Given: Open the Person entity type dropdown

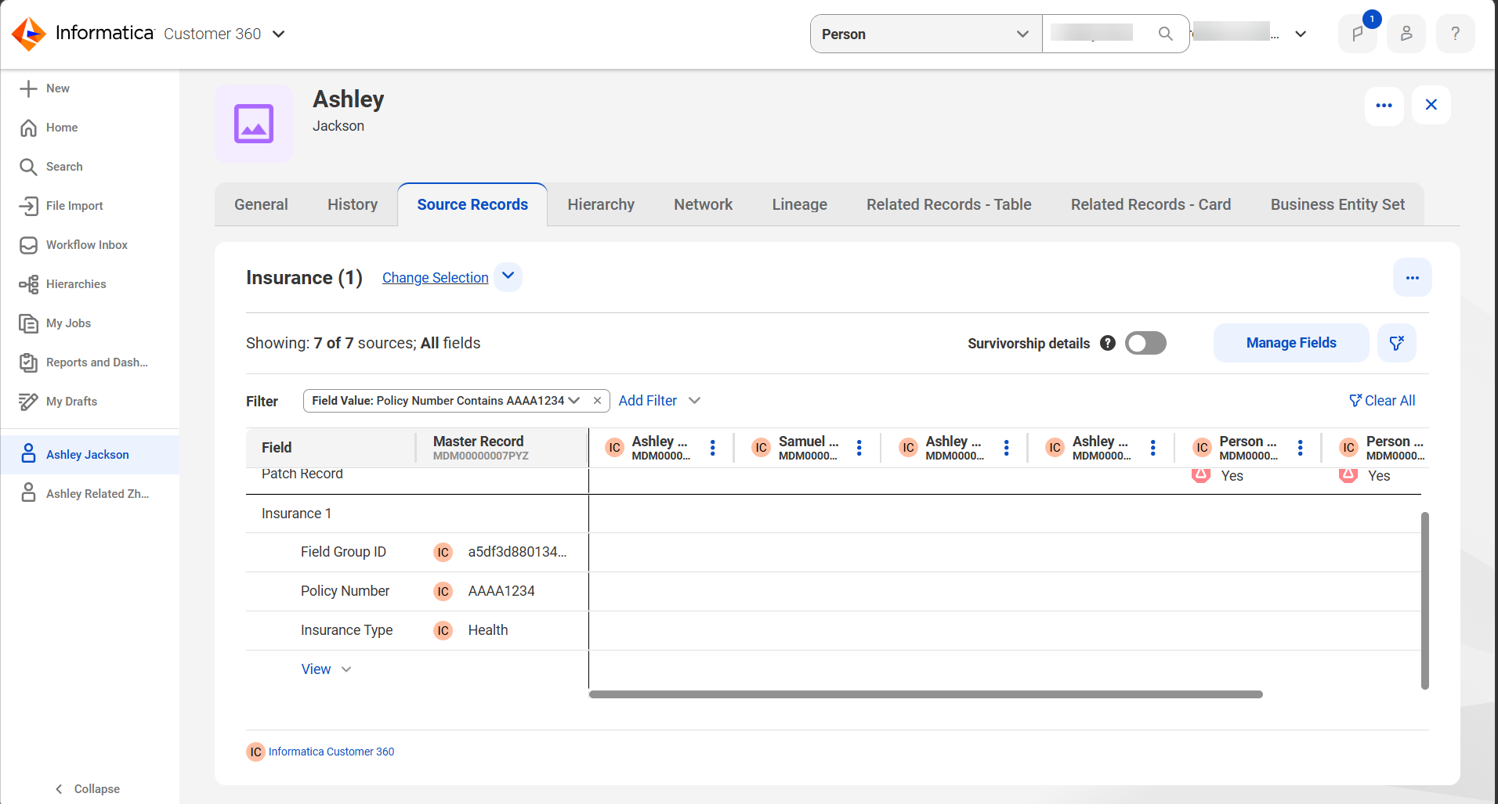Looking at the screenshot, I should [926, 34].
